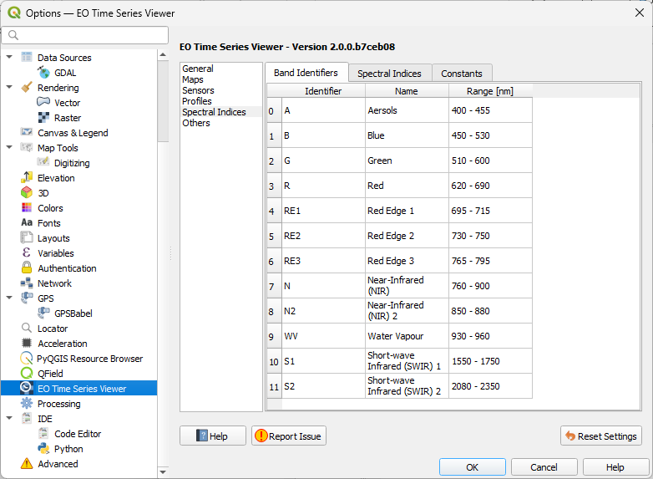Select Profiles in the settings list

pyautogui.click(x=197, y=101)
